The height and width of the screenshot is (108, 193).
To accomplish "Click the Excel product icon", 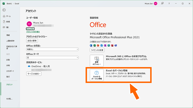I will [x=95, y=45].
